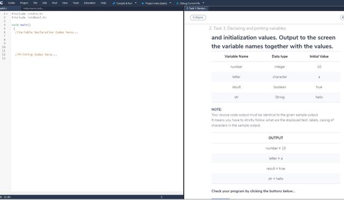This screenshot has width=344, height=200.
Task: Click the 'hello' initial value cell
Action: point(319,97)
